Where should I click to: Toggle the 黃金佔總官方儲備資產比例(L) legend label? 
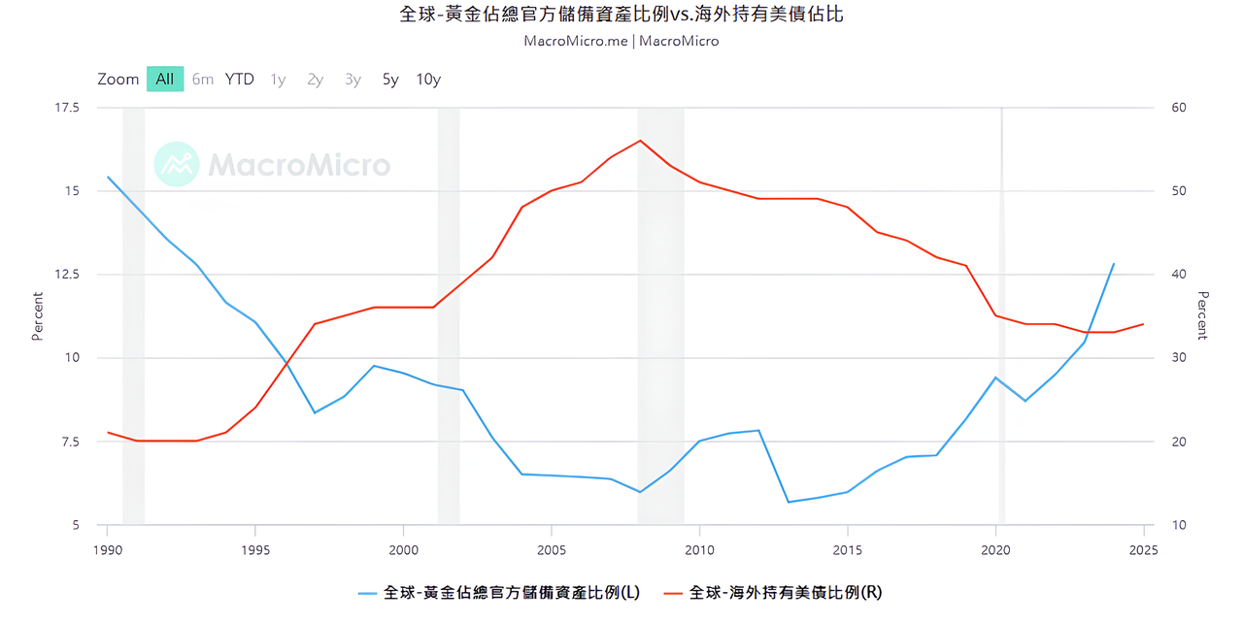(x=511, y=592)
